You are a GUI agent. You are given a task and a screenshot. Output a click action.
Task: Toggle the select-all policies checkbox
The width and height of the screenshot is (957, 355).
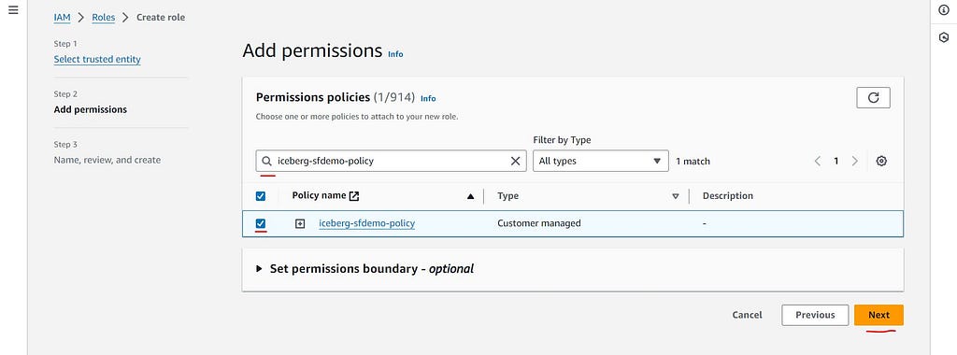tap(261, 196)
